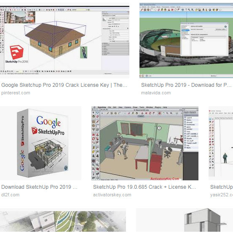Open the stadium model thumbnail from malavida

[x=186, y=40]
